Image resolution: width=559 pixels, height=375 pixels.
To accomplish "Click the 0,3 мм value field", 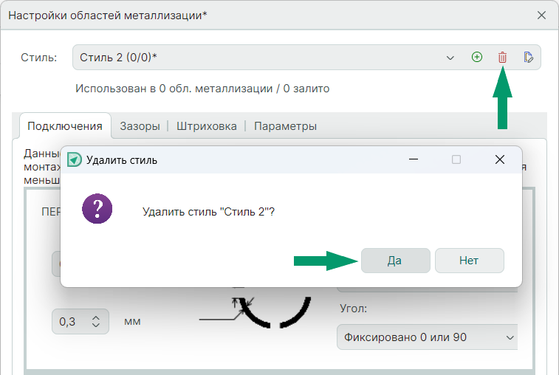I will [x=80, y=322].
